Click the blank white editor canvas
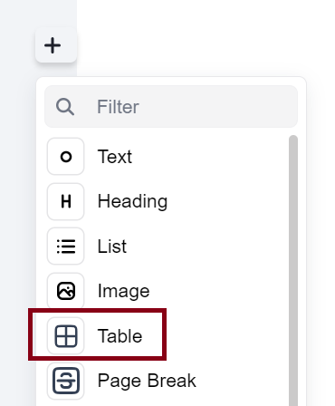The image size is (335, 406). click(206, 38)
